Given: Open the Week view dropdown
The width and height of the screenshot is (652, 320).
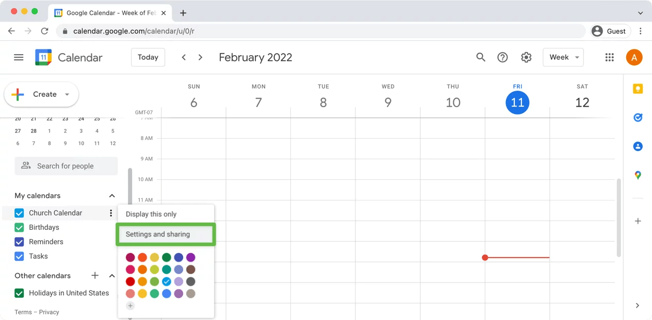Looking at the screenshot, I should 563,57.
